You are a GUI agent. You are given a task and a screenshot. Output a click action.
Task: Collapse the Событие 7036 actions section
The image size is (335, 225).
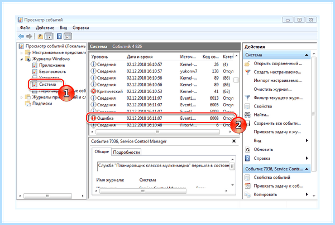coord(307,169)
